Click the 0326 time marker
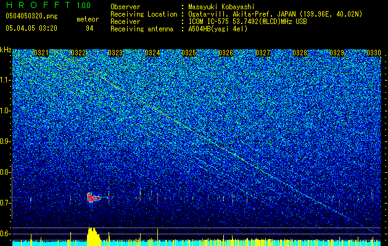 (226, 53)
